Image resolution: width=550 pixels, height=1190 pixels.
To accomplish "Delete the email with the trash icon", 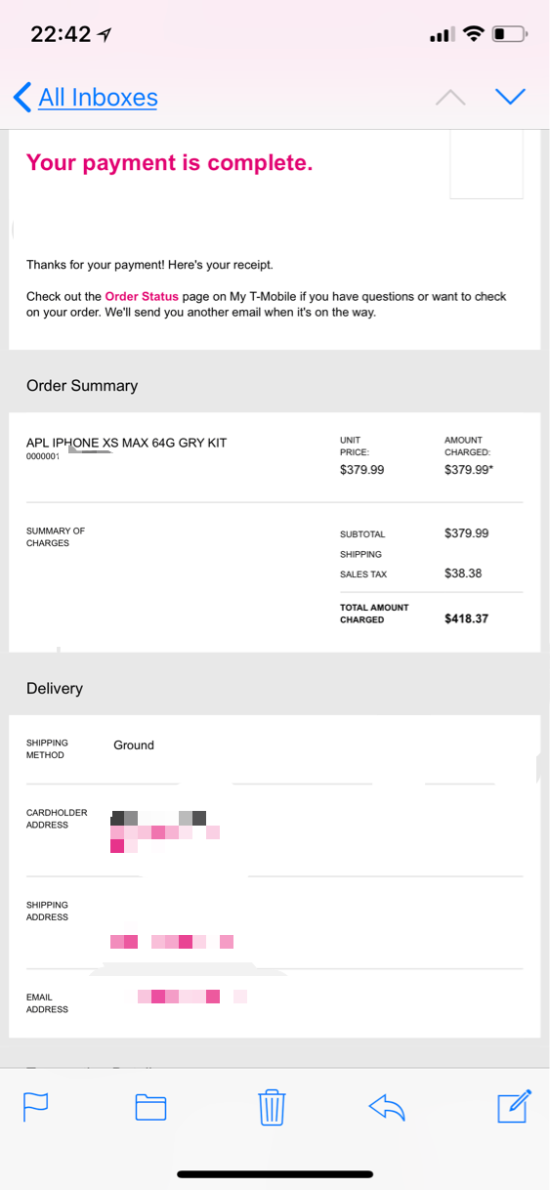I will tap(272, 1106).
